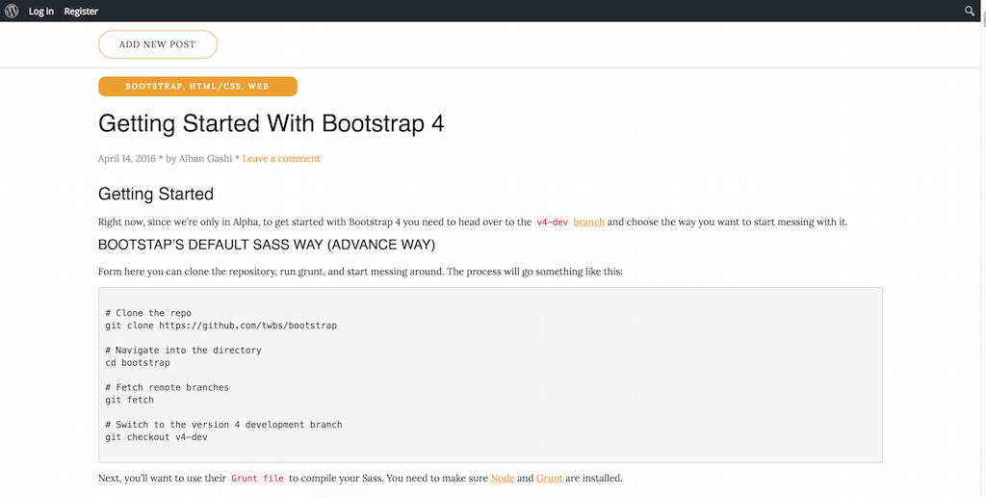
Task: Click the post date April 14, 2016
Action: click(127, 159)
